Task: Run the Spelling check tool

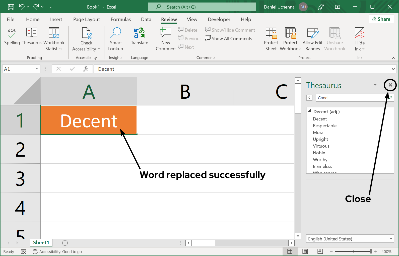Action: click(x=12, y=36)
